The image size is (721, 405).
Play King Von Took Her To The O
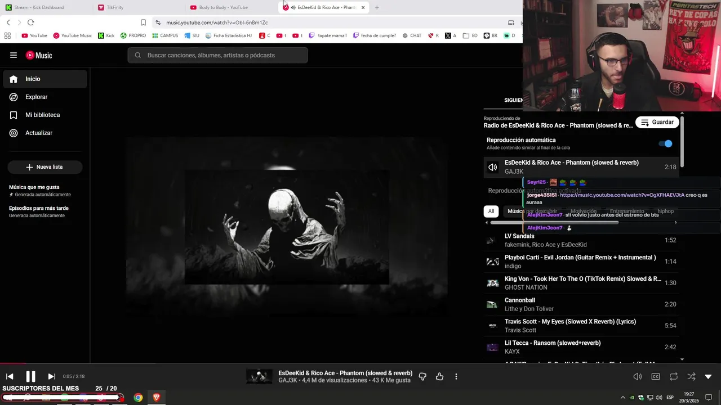(x=581, y=283)
